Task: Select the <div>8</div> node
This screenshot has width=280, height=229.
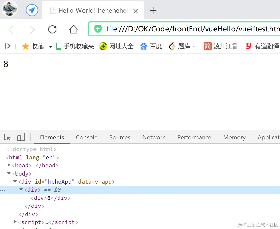Action: (x=50, y=198)
